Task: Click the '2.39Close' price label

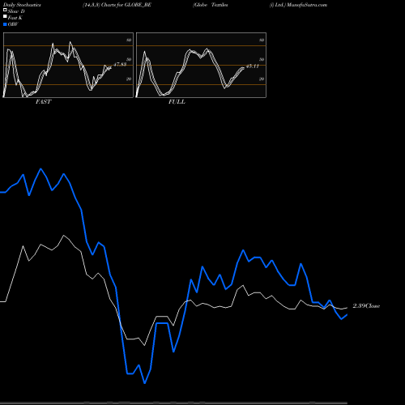Action: [x=366, y=306]
